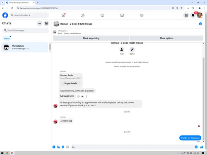Viewport: 207px width, 155px height.
Task: Open the Windows Start button
Action: click(2, 153)
